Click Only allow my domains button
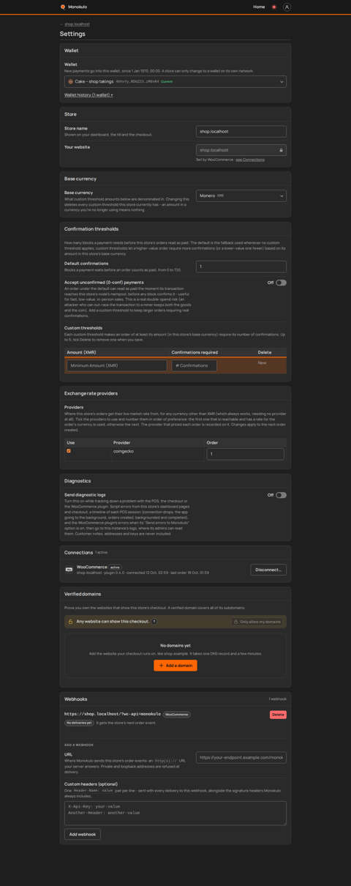Image resolution: width=351 pixels, height=886 pixels. click(x=257, y=622)
